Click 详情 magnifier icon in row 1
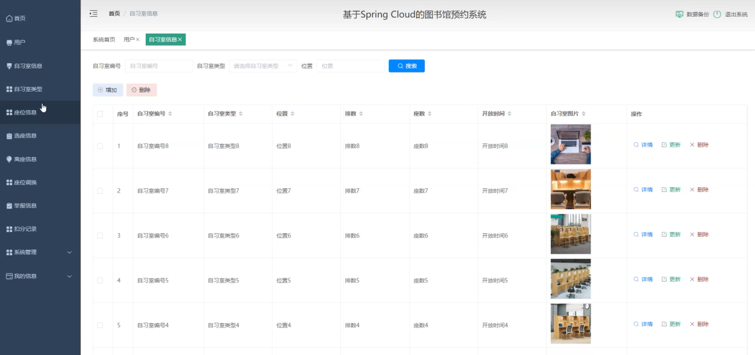 click(x=636, y=145)
